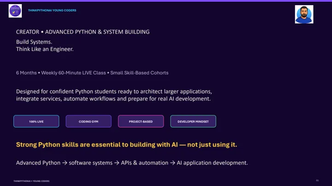Click the ThinkPythonAI logo icon
The image size is (332, 186).
pyautogui.click(x=15, y=11)
